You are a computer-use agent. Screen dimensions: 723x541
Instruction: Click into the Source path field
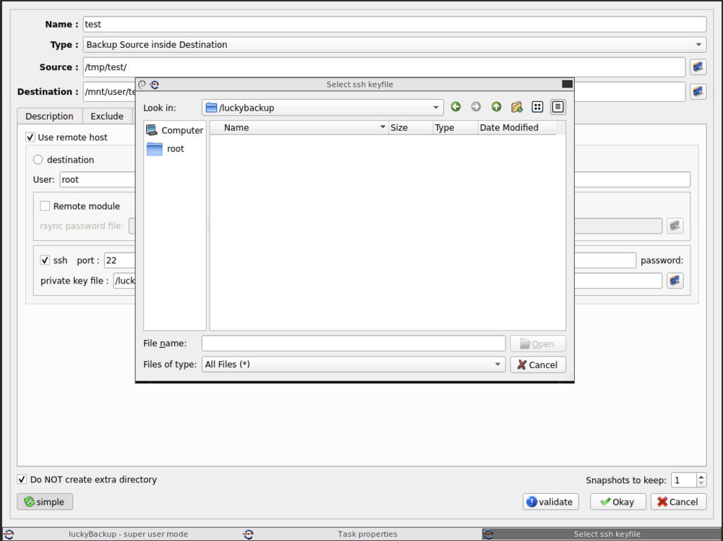[384, 67]
